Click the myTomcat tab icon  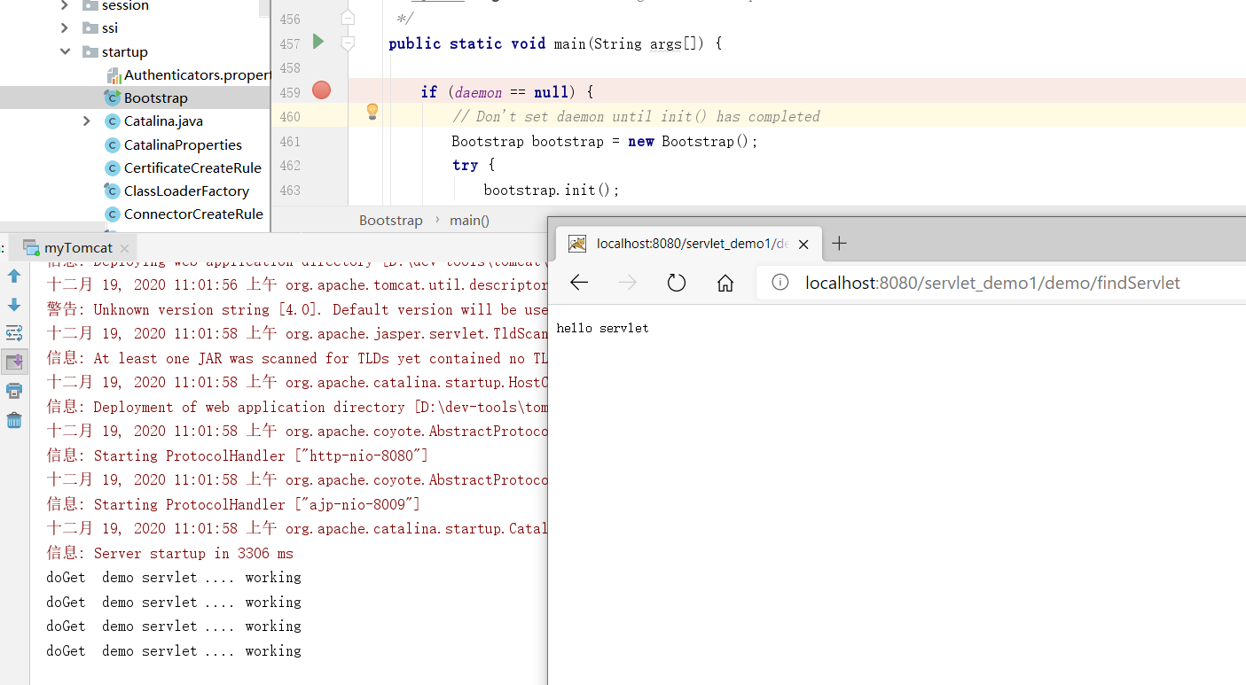(x=31, y=248)
